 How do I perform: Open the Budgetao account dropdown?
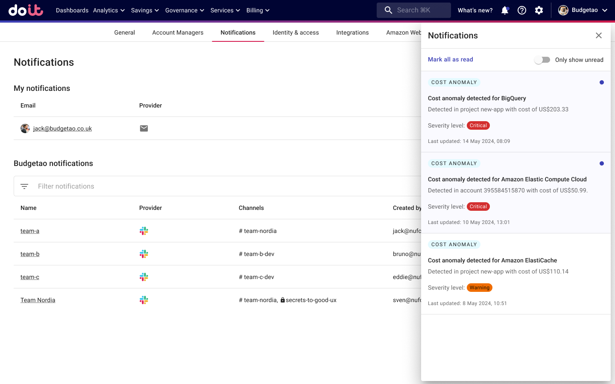click(583, 10)
